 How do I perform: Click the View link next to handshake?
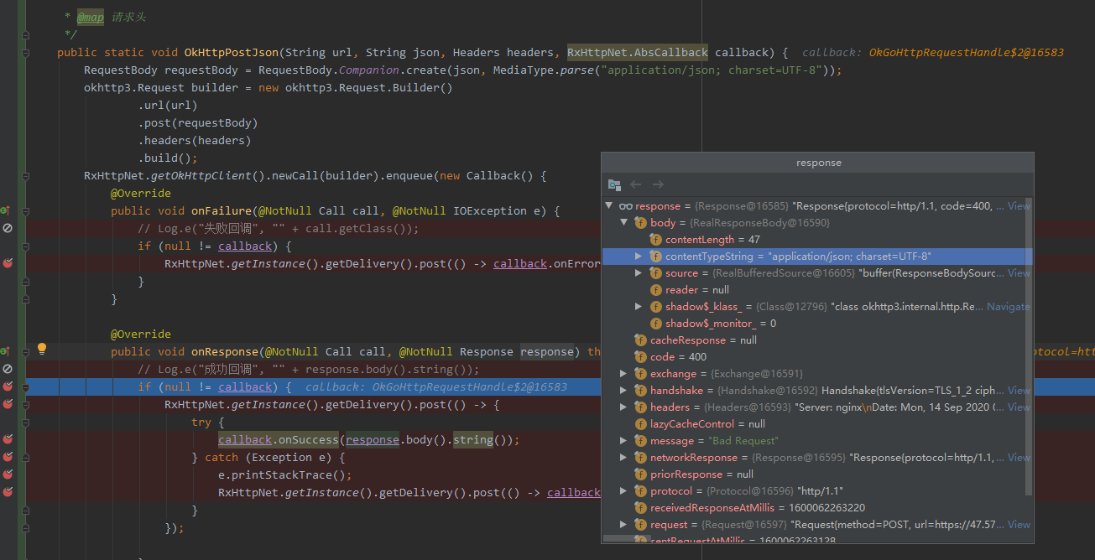(x=1018, y=390)
